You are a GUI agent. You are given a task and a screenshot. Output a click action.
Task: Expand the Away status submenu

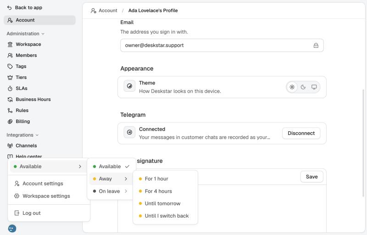(111, 179)
